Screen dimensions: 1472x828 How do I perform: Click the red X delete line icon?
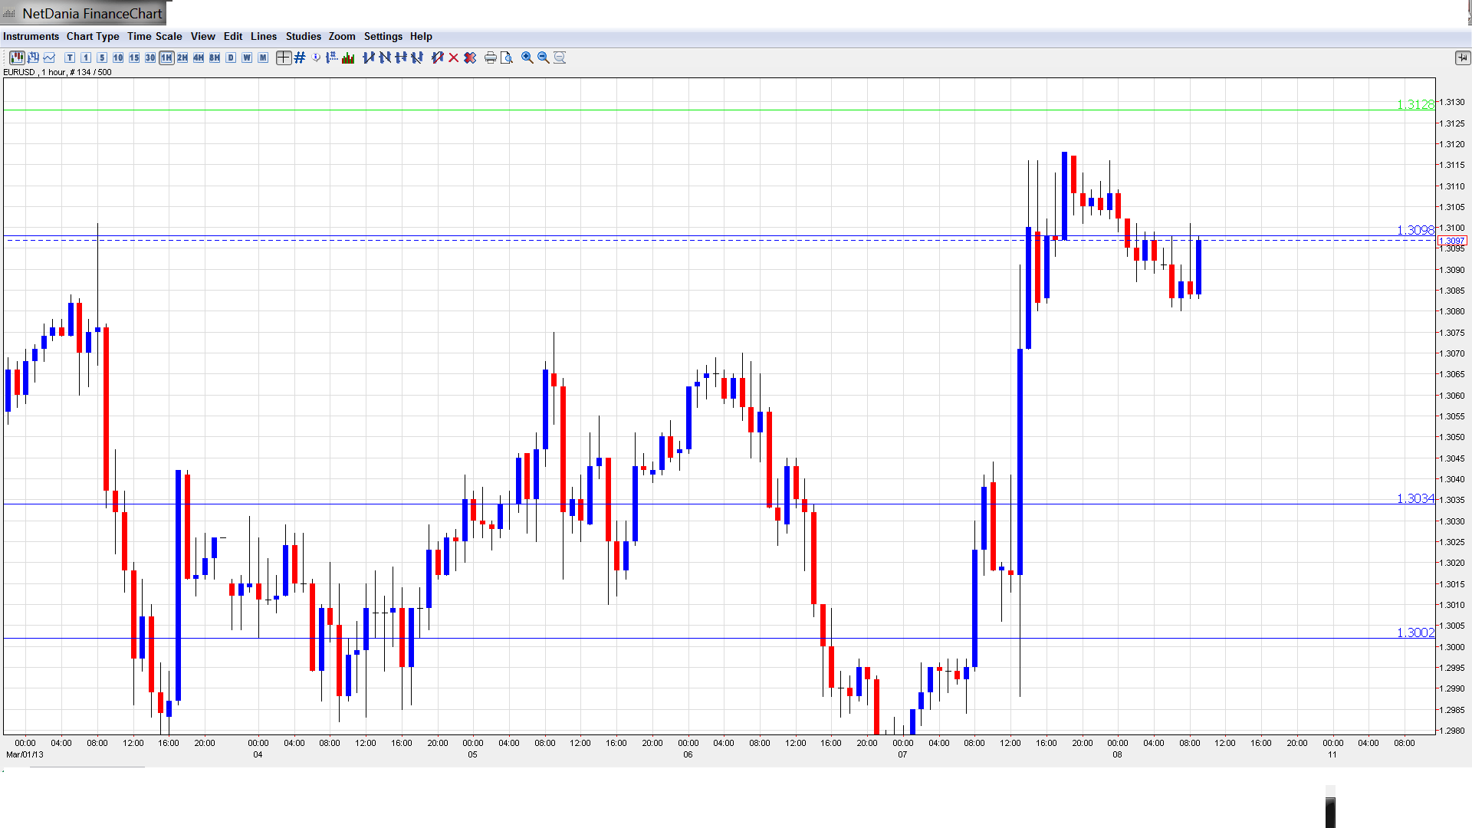click(x=454, y=58)
